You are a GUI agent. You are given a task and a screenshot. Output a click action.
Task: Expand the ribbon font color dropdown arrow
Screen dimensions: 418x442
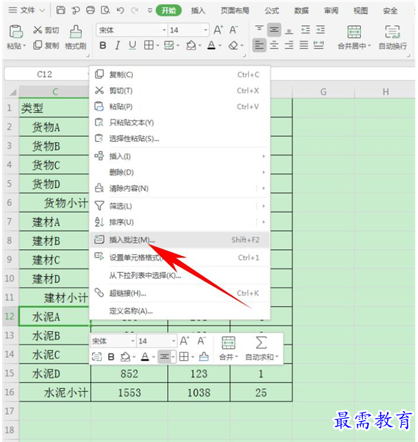coord(220,45)
